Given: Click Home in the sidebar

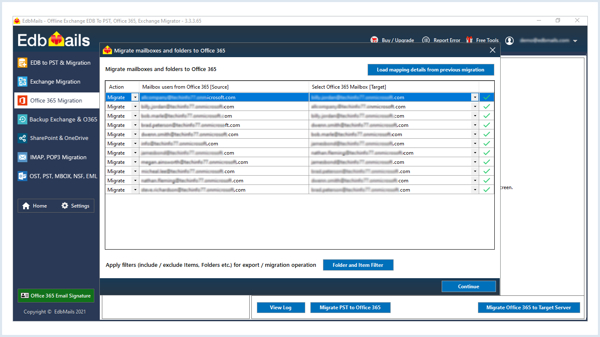Looking at the screenshot, I should click(35, 206).
